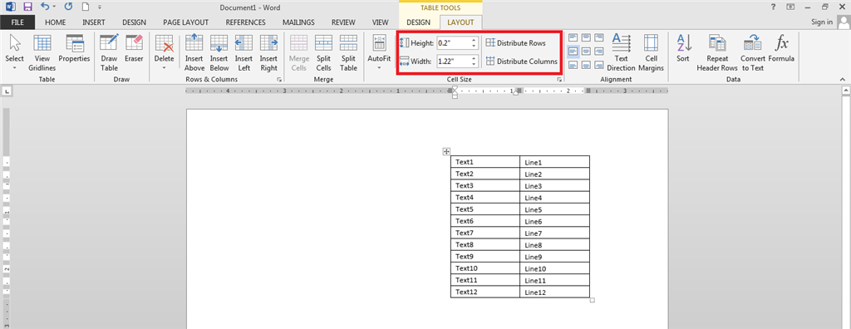Activate the Eraser tool
The width and height of the screenshot is (851, 329).
pos(134,48)
